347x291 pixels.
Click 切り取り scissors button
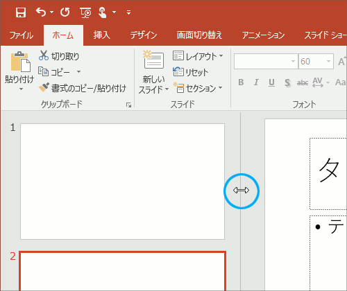(59, 56)
